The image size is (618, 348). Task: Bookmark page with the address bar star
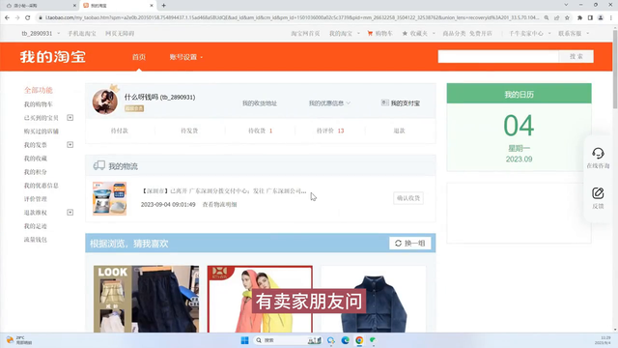pyautogui.click(x=567, y=17)
